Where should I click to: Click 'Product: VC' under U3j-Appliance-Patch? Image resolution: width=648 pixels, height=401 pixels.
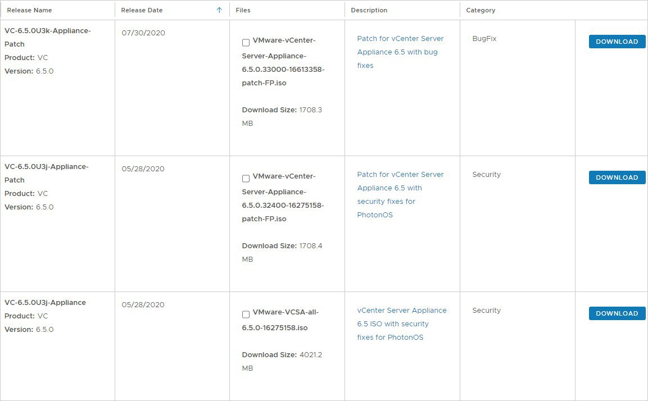(26, 193)
